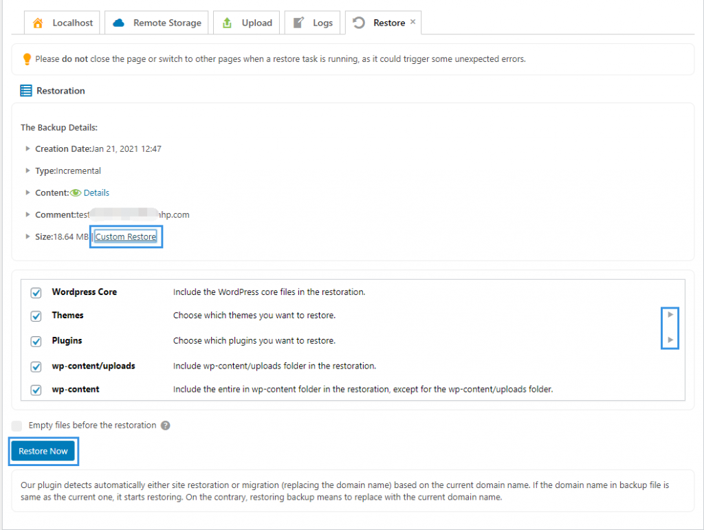Screen dimensions: 704x530
Task: Expand the Creation Date detail triangle
Action: (29, 148)
